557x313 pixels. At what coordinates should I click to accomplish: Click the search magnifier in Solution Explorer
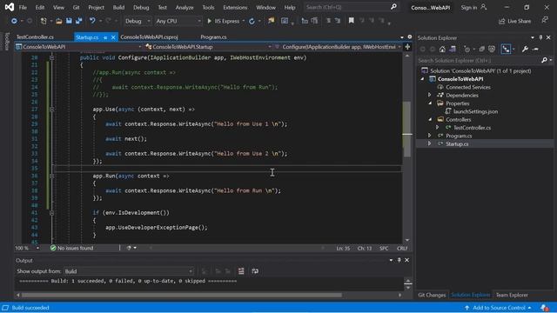coord(544,60)
